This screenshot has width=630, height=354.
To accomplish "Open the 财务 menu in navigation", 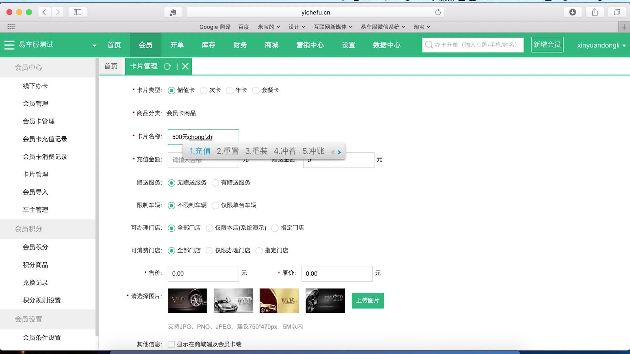I will pyautogui.click(x=240, y=45).
